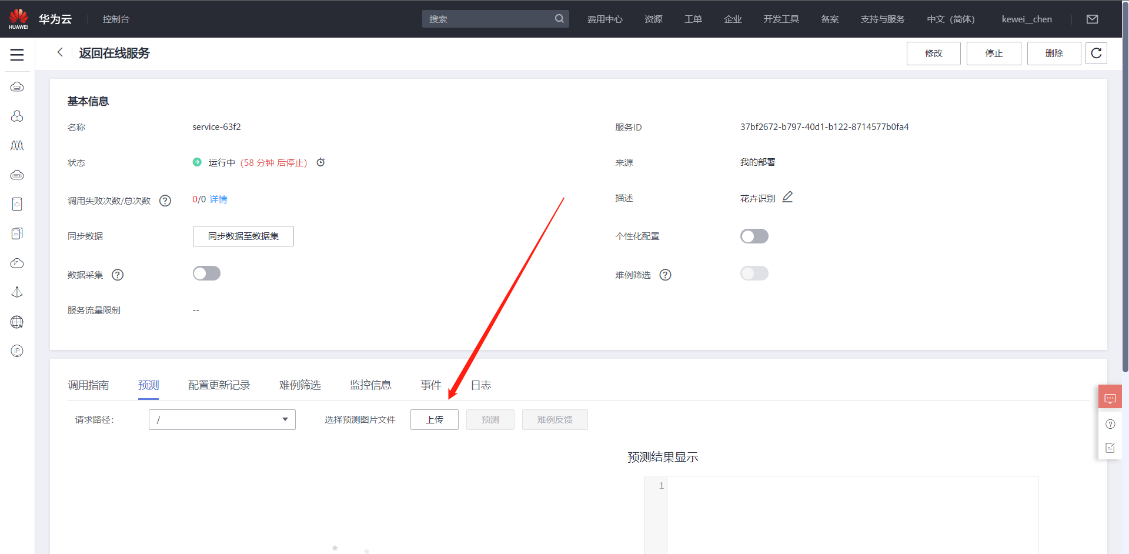This screenshot has height=554, width=1129.
Task: Switch to 难例筛选 tab
Action: (300, 385)
